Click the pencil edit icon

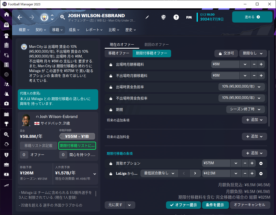147,17
